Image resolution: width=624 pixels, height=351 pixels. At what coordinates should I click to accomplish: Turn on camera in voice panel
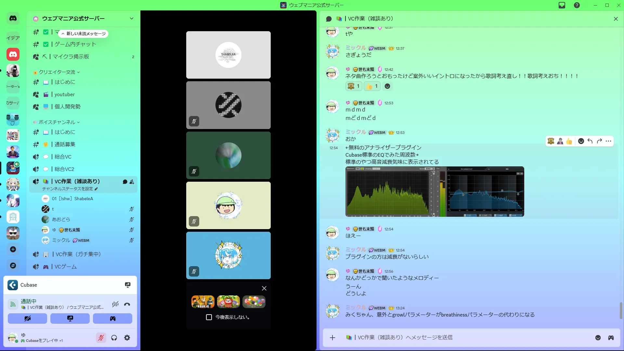pos(27,318)
